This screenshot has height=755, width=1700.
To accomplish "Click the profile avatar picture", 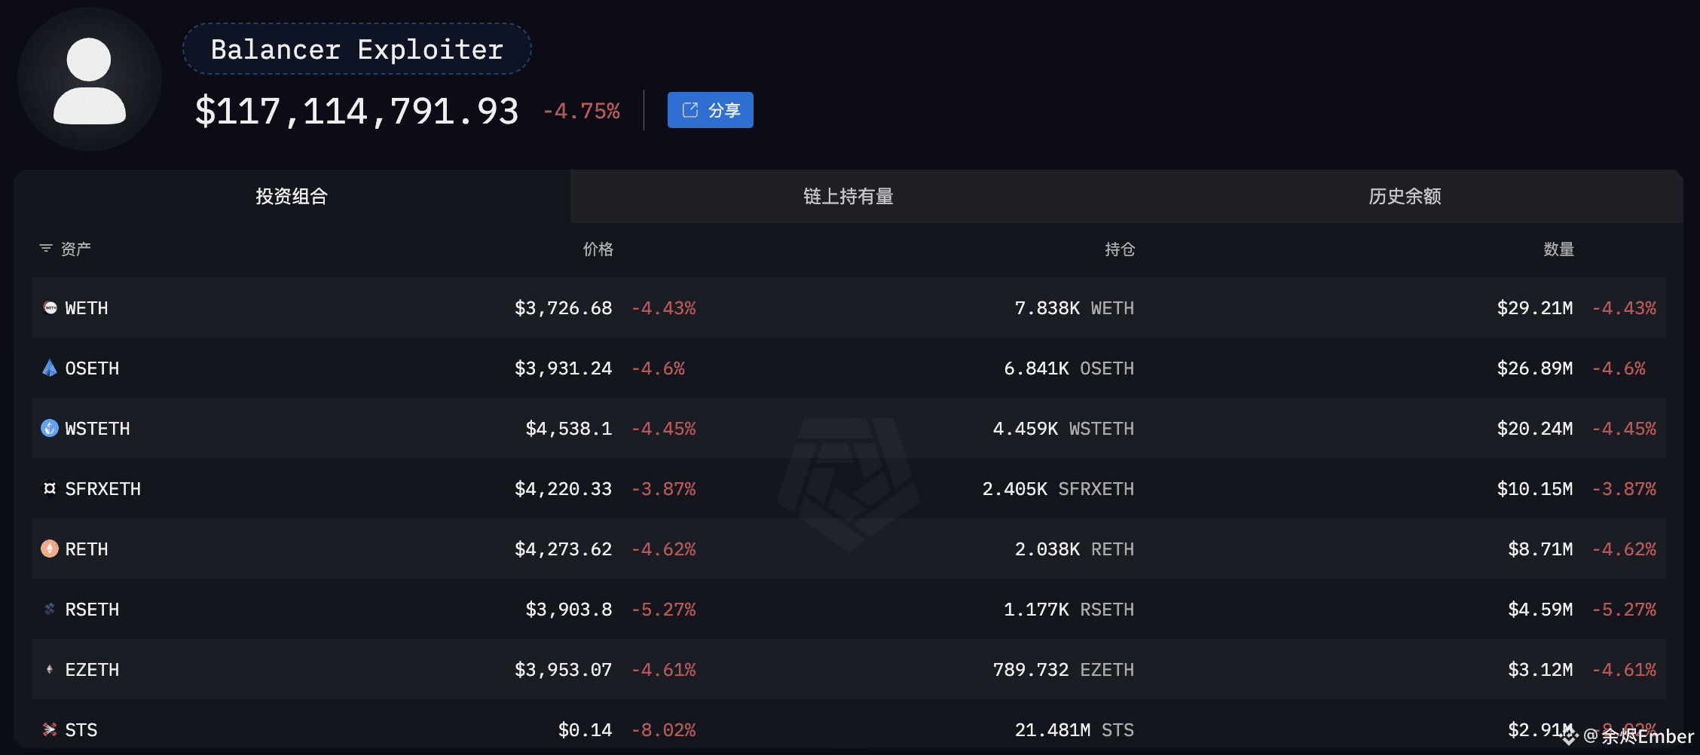I will [90, 80].
